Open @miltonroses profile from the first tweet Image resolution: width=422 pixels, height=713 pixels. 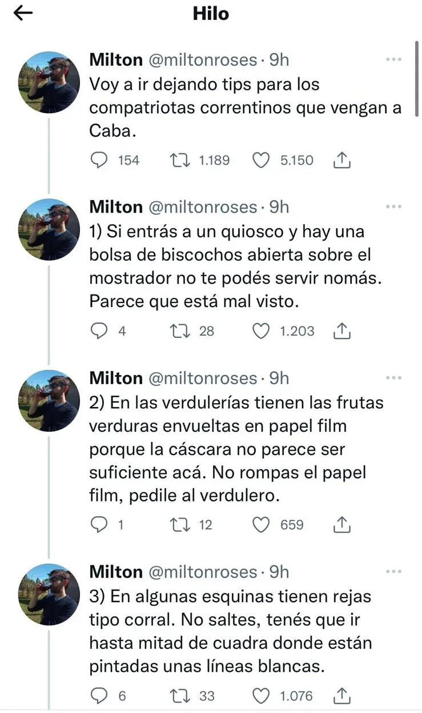coord(203,59)
